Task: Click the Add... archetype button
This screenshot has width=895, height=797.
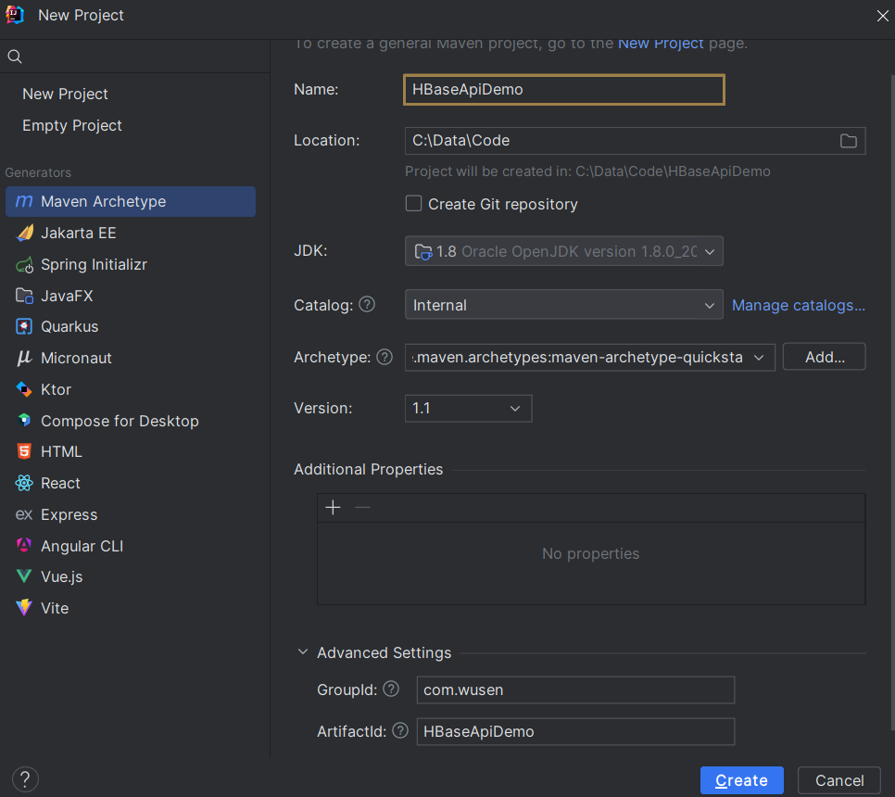Action: tap(824, 357)
